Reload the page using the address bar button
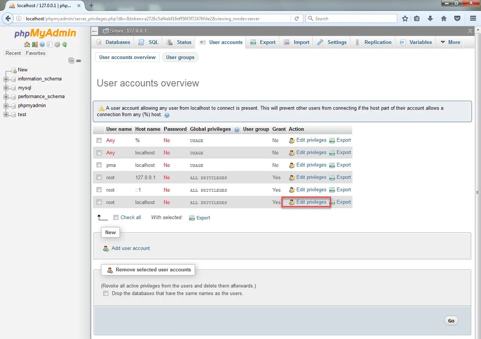Screen dimensions: 481x339 coord(297,18)
